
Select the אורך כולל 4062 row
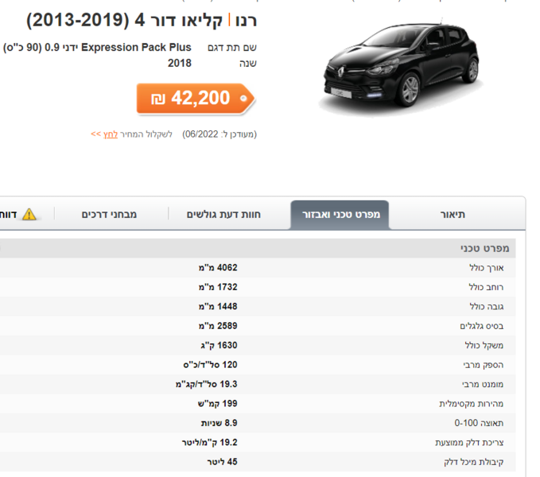pos(258,268)
